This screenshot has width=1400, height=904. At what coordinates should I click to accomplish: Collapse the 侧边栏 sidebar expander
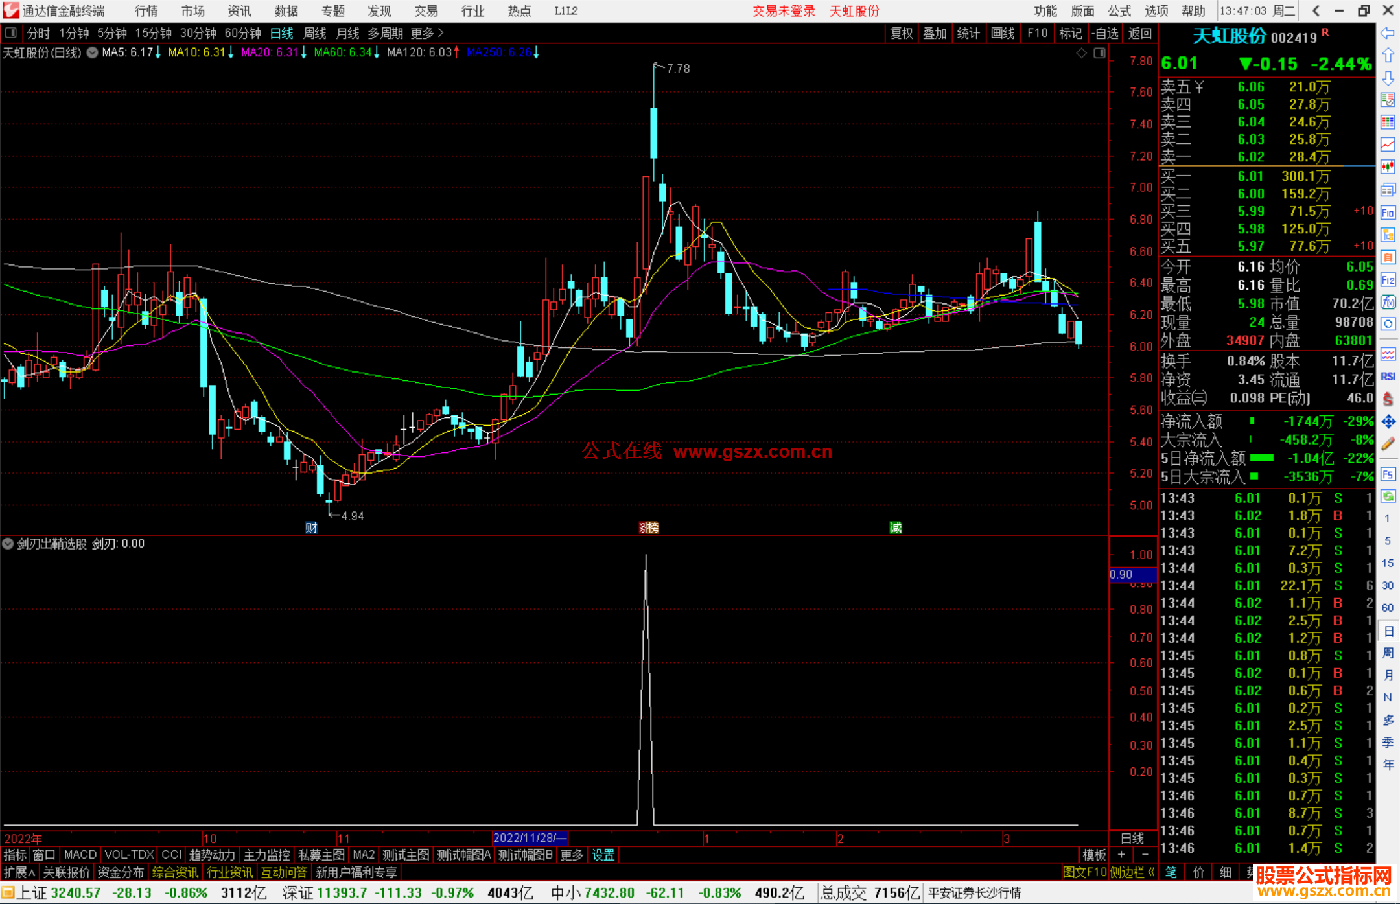(1133, 872)
